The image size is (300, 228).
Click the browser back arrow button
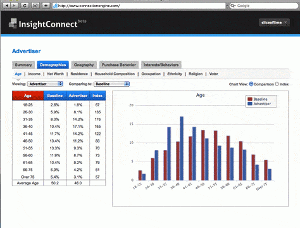[6, 6]
